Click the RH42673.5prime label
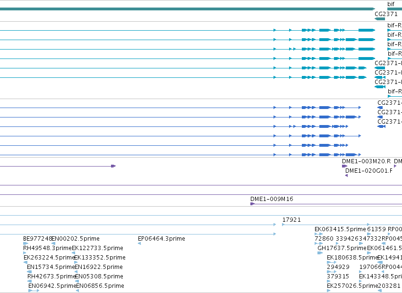The height and width of the screenshot is (293, 402). [x=51, y=276]
